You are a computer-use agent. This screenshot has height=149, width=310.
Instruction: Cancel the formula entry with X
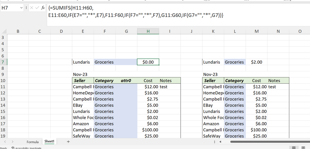pyautogui.click(x=32, y=8)
